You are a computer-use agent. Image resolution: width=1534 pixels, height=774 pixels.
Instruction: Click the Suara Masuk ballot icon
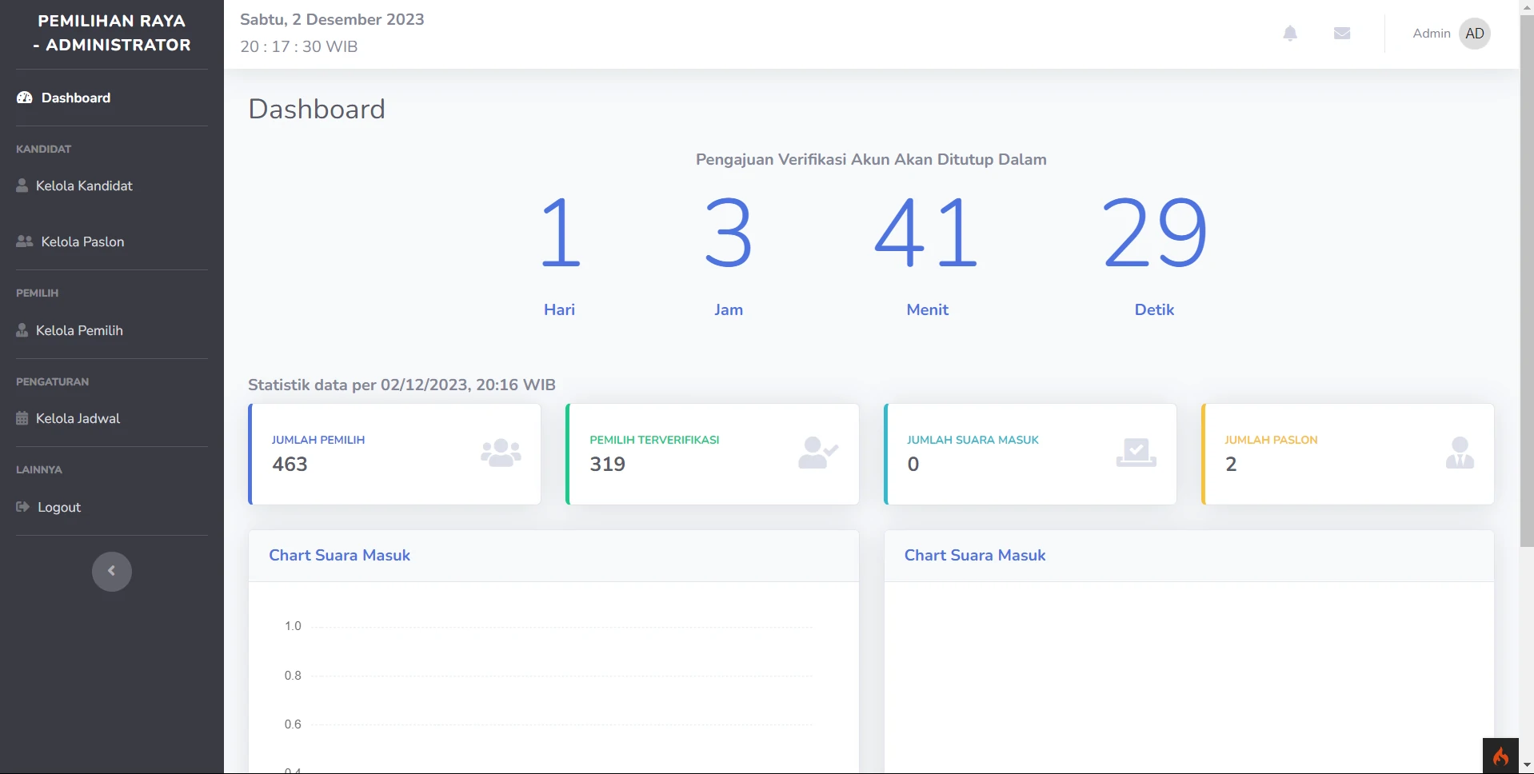[x=1136, y=453]
